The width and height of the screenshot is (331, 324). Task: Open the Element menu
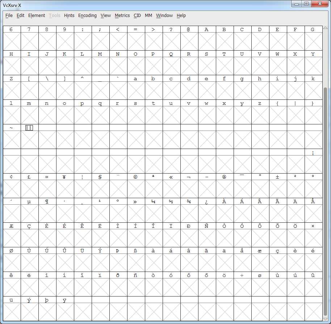click(x=37, y=16)
